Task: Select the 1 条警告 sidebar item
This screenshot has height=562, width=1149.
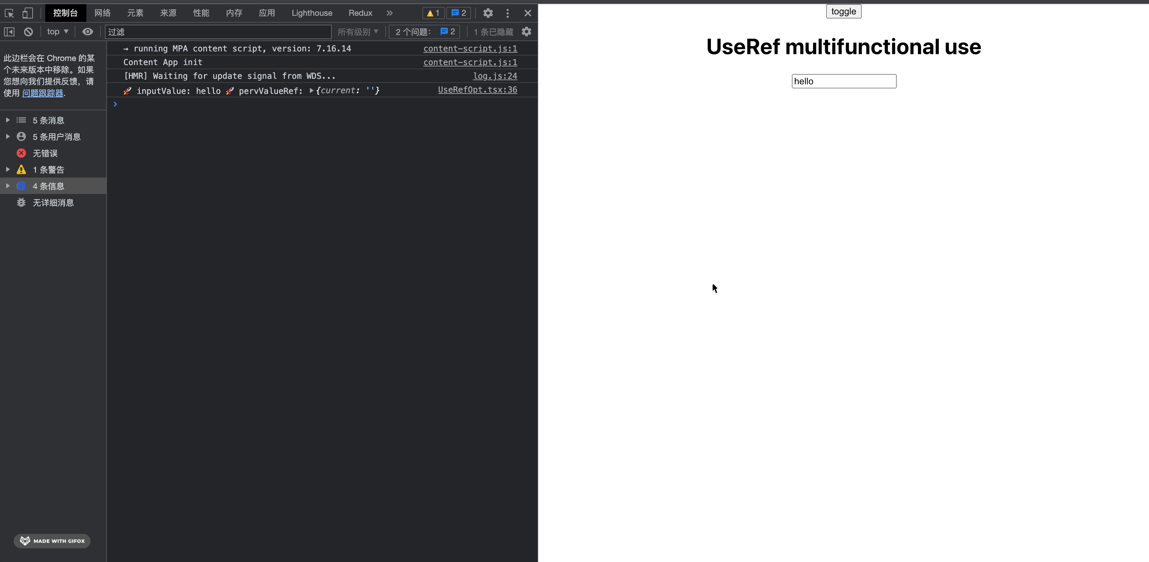Action: tap(48, 170)
